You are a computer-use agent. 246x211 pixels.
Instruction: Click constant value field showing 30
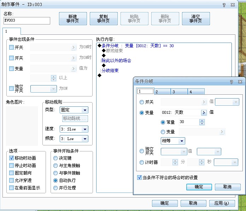189,122
